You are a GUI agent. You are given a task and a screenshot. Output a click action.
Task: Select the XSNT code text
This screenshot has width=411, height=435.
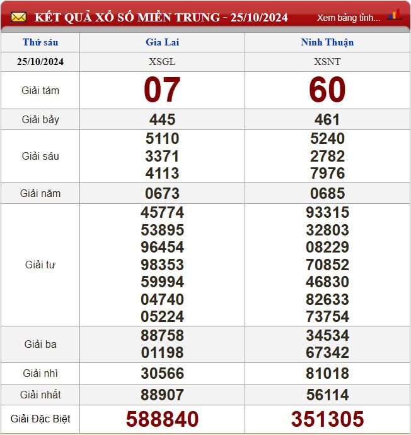pos(327,62)
